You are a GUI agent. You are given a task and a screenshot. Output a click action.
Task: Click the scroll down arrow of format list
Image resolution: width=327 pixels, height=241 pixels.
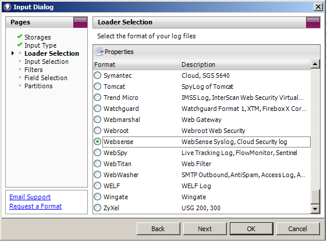coord(315,208)
